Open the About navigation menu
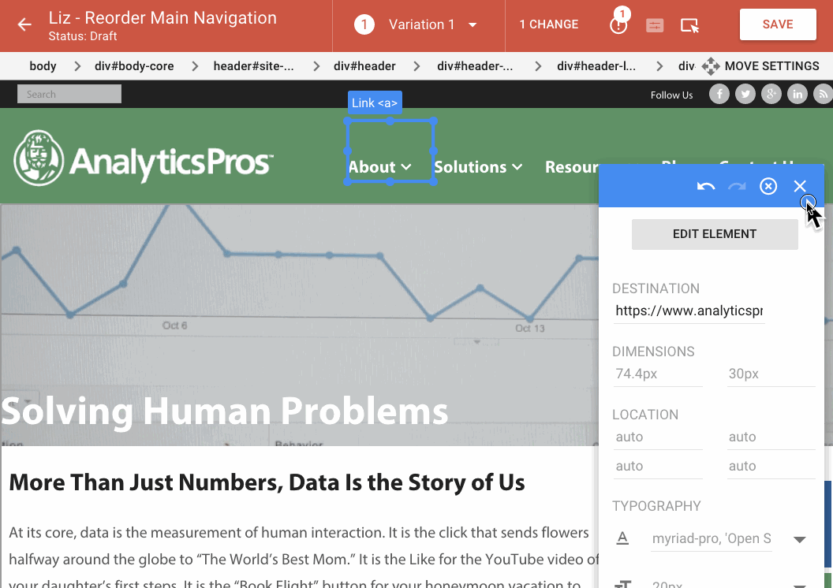Viewport: 833px width, 588px height. coord(380,167)
